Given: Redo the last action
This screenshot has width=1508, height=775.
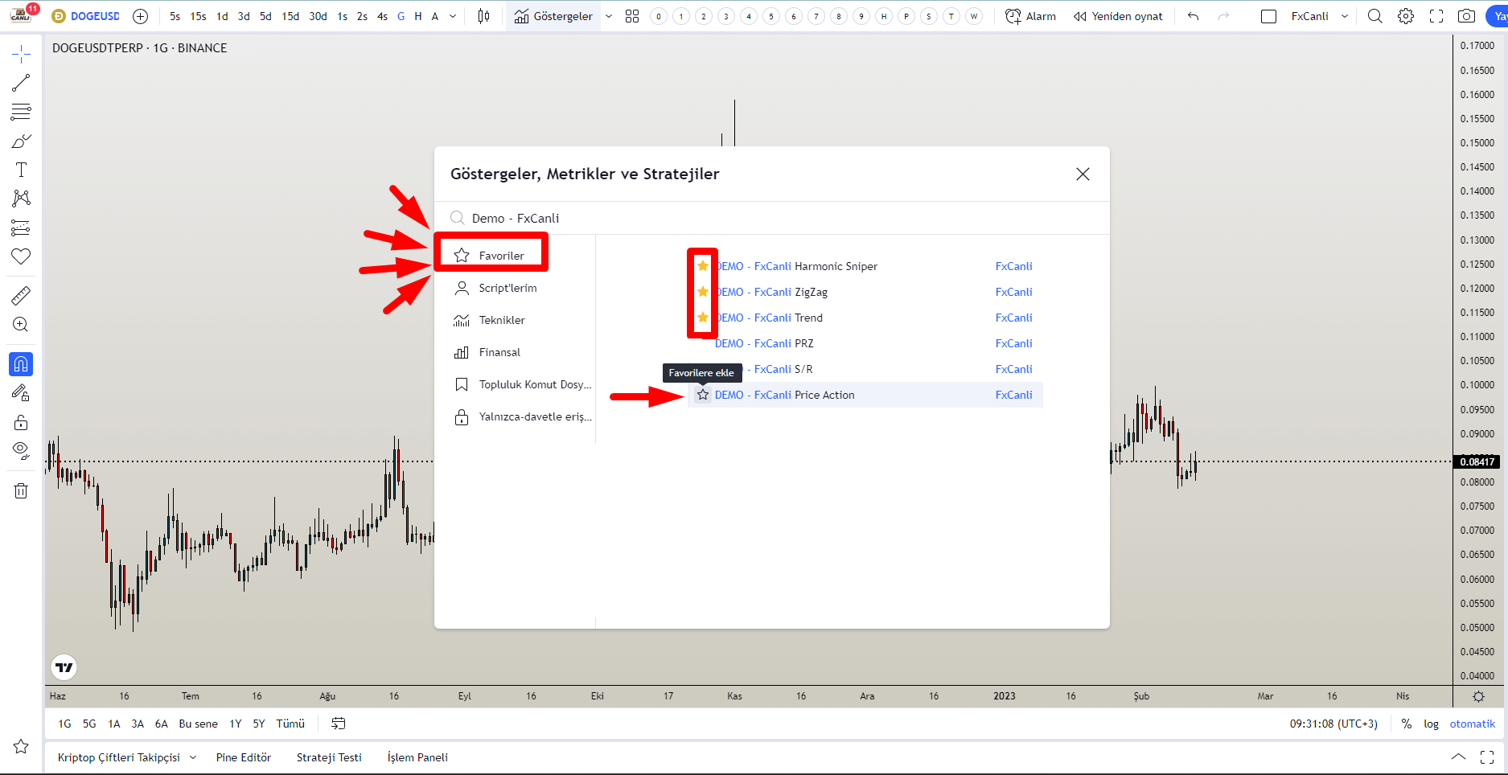Looking at the screenshot, I should 1223,16.
